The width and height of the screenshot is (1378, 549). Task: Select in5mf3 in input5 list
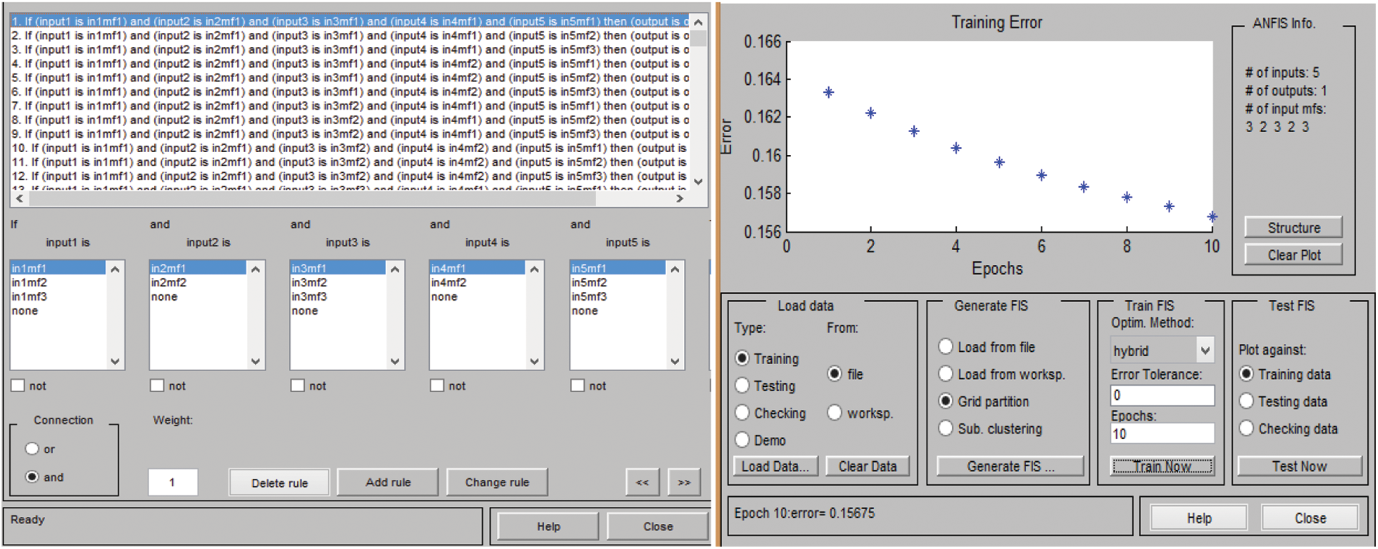tap(589, 296)
